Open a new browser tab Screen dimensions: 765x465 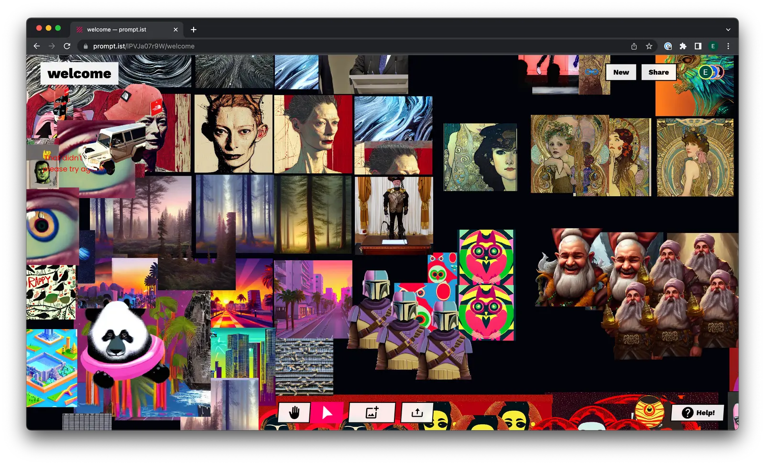[194, 30]
